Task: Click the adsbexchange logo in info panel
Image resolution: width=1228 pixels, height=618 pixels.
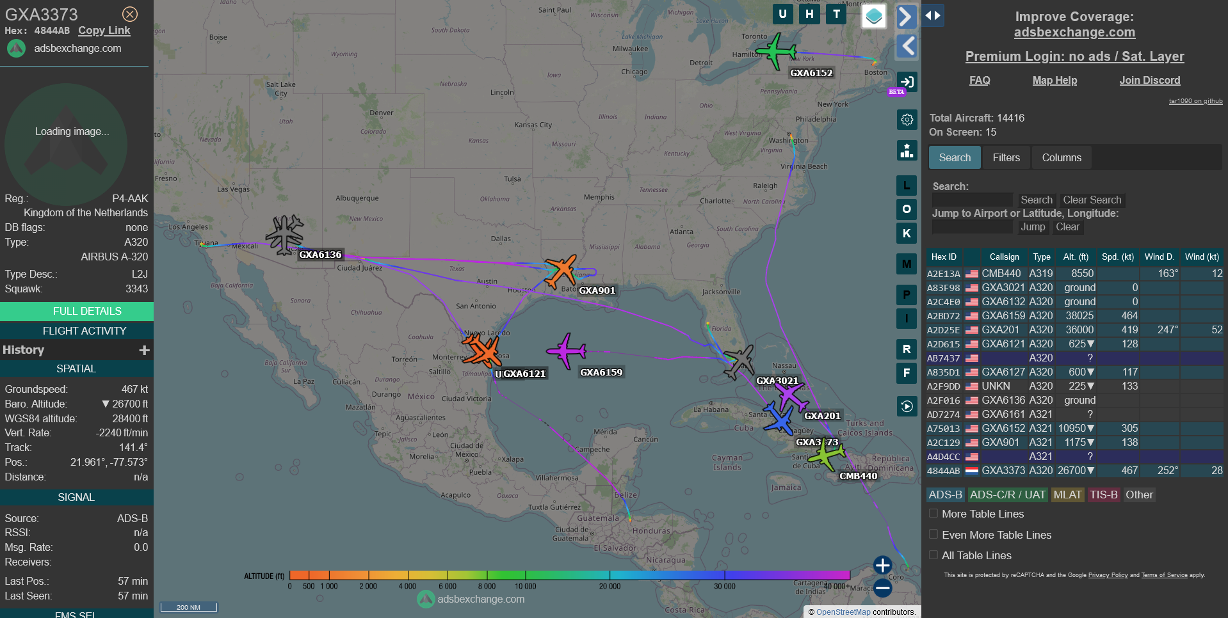Action: click(x=16, y=49)
